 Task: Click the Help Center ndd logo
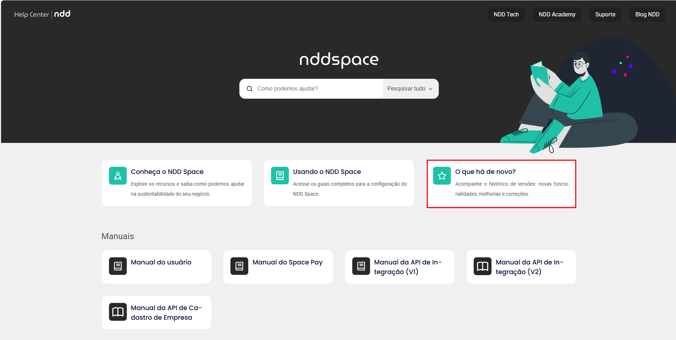pyautogui.click(x=42, y=14)
